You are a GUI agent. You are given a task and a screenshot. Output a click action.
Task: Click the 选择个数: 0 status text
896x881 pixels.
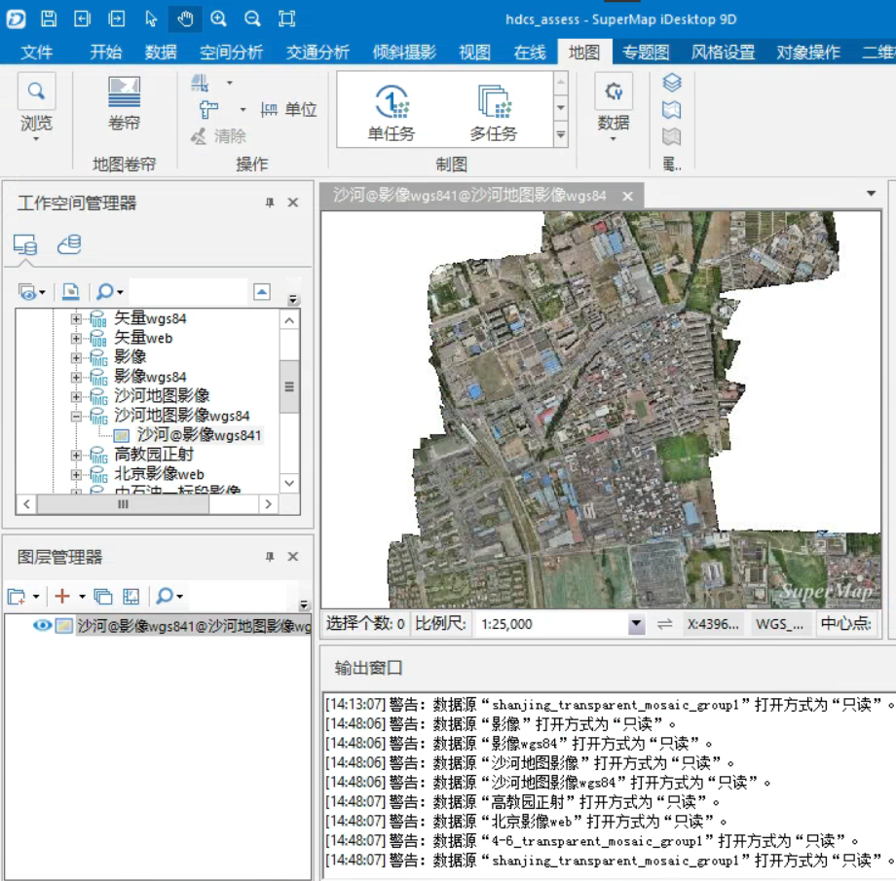click(366, 623)
